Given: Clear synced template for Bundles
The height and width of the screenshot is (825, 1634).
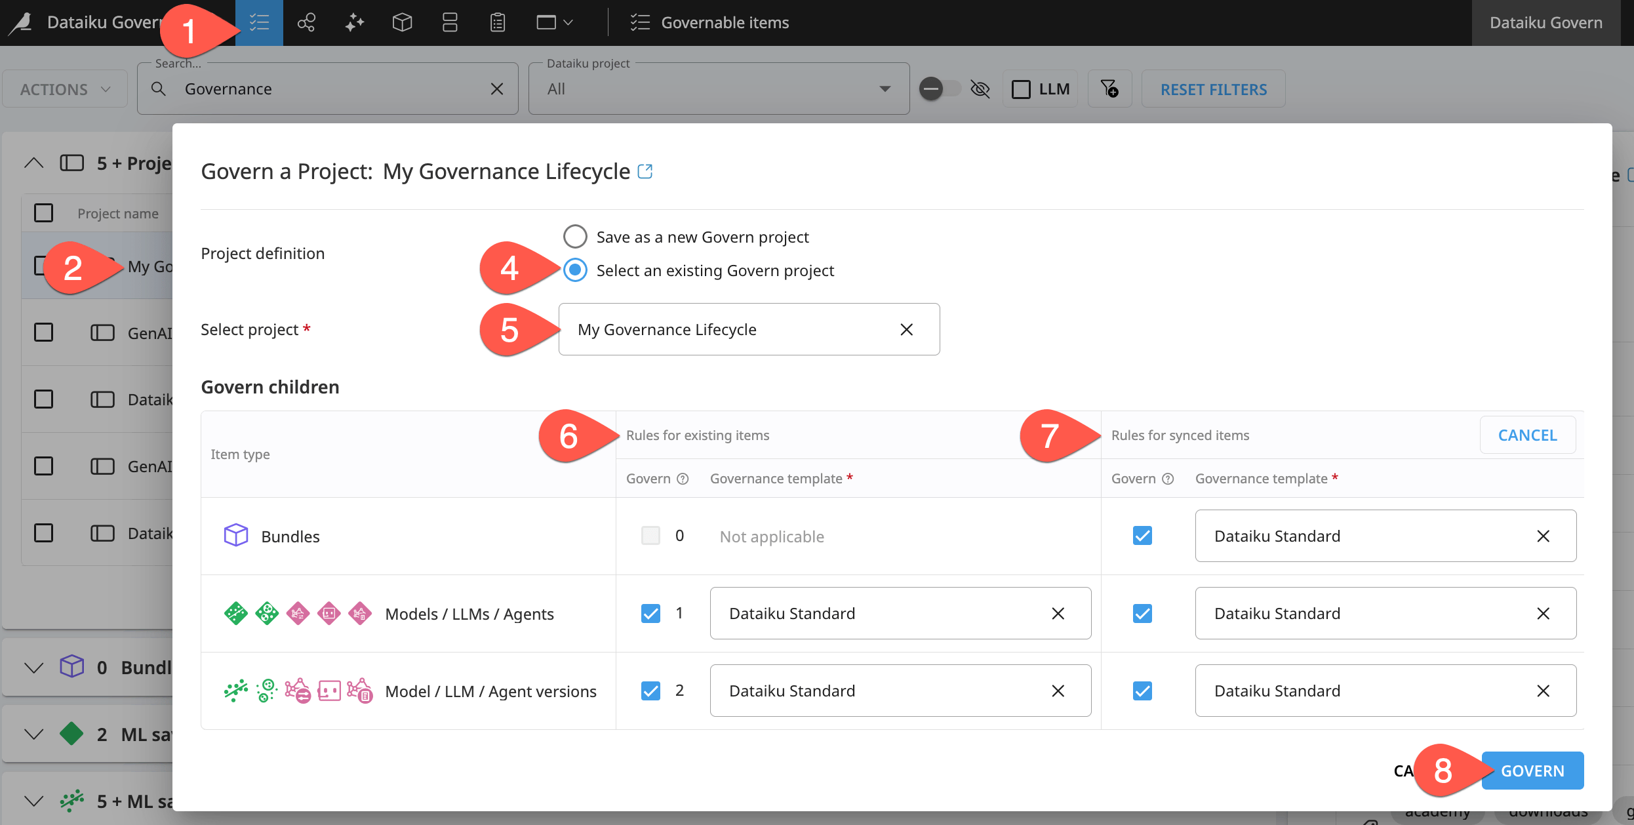Looking at the screenshot, I should [1544, 536].
